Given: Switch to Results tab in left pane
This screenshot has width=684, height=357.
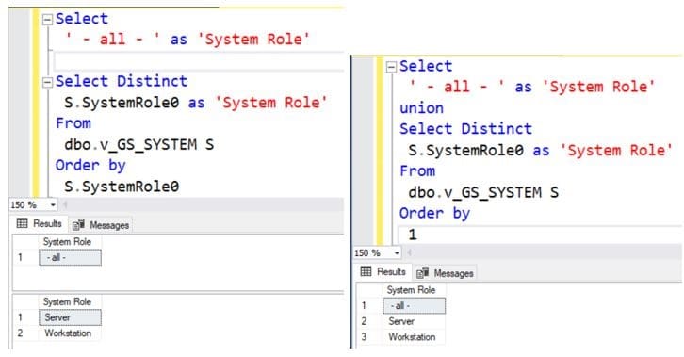Looking at the screenshot, I should [x=40, y=224].
